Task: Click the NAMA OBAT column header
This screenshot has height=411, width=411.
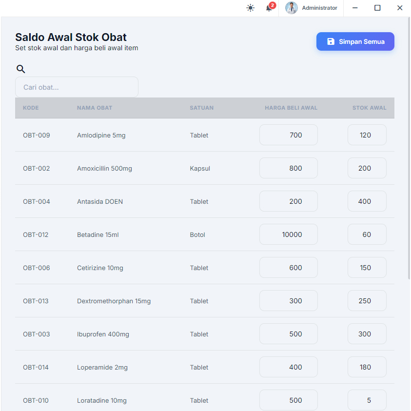Action: pos(95,108)
